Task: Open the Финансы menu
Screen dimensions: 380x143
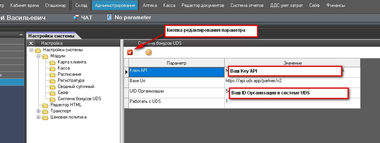Action: point(336,5)
